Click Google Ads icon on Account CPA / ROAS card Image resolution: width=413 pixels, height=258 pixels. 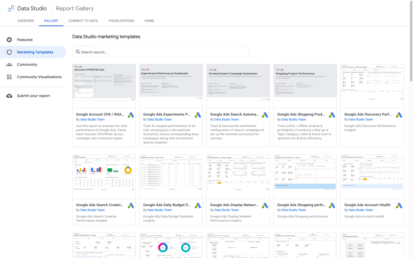pyautogui.click(x=131, y=115)
